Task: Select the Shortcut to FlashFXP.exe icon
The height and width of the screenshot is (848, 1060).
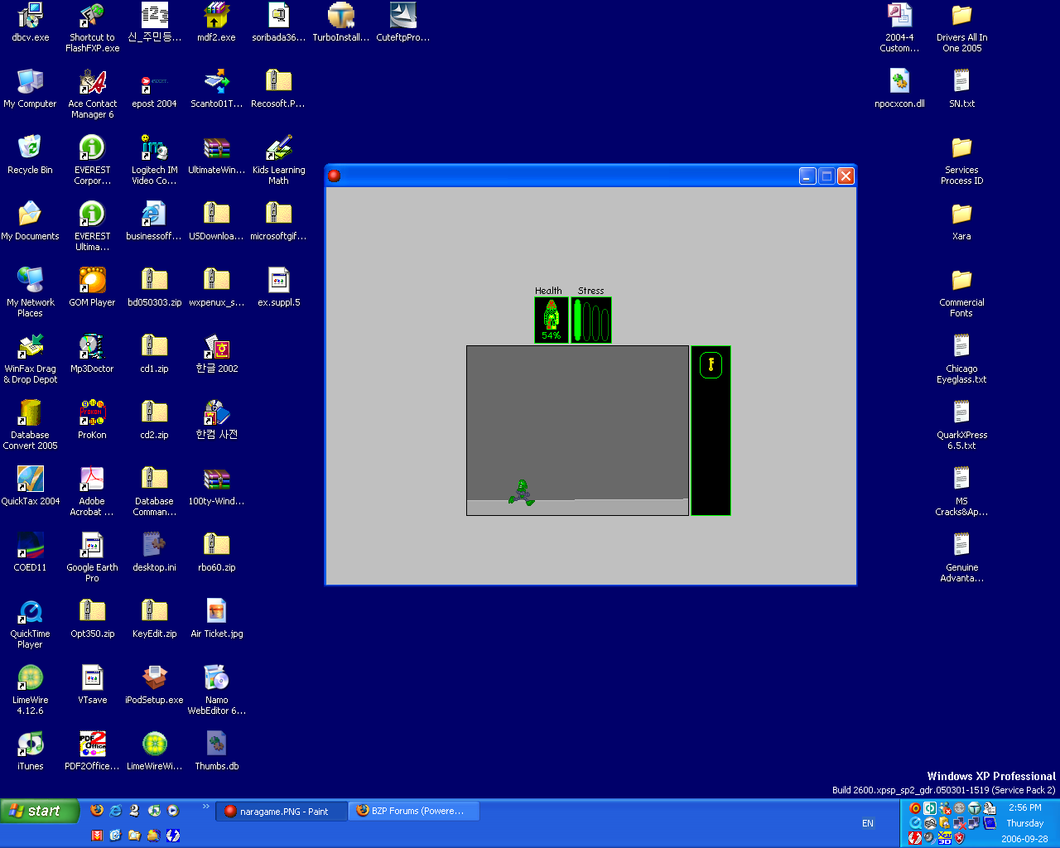Action: pos(92,27)
